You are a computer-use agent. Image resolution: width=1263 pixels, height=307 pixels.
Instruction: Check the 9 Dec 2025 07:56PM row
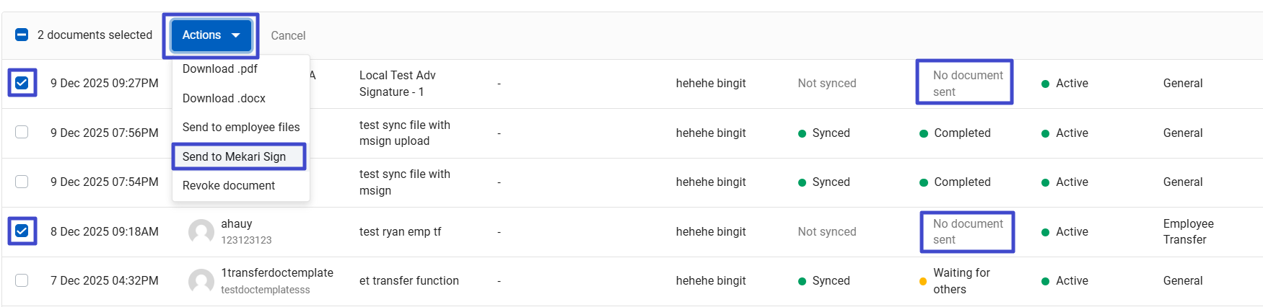[x=22, y=133]
